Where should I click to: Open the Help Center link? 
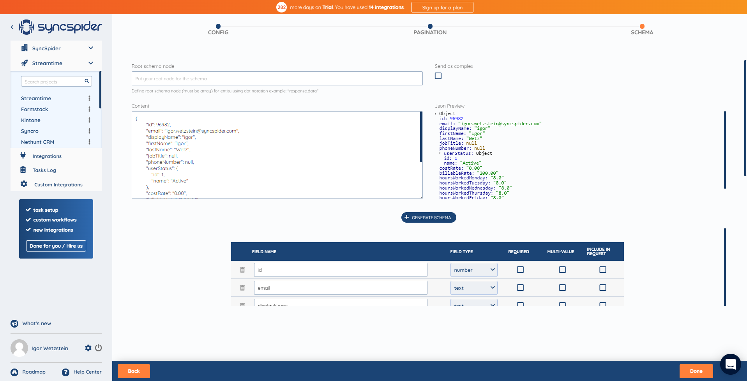(x=88, y=372)
